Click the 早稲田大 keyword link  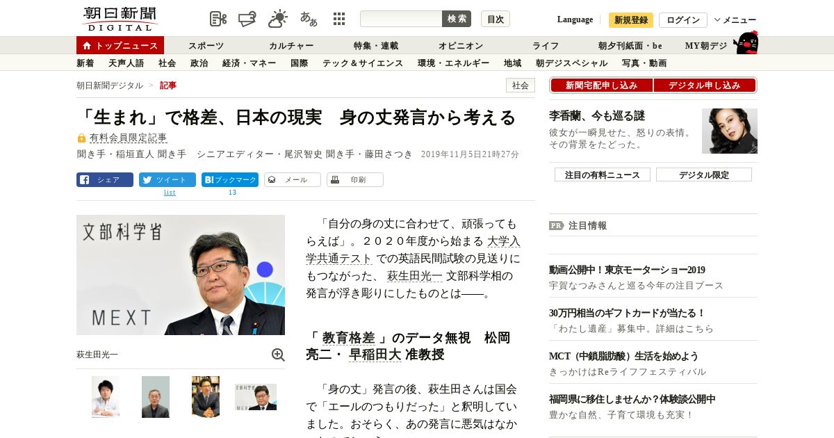coord(375,355)
